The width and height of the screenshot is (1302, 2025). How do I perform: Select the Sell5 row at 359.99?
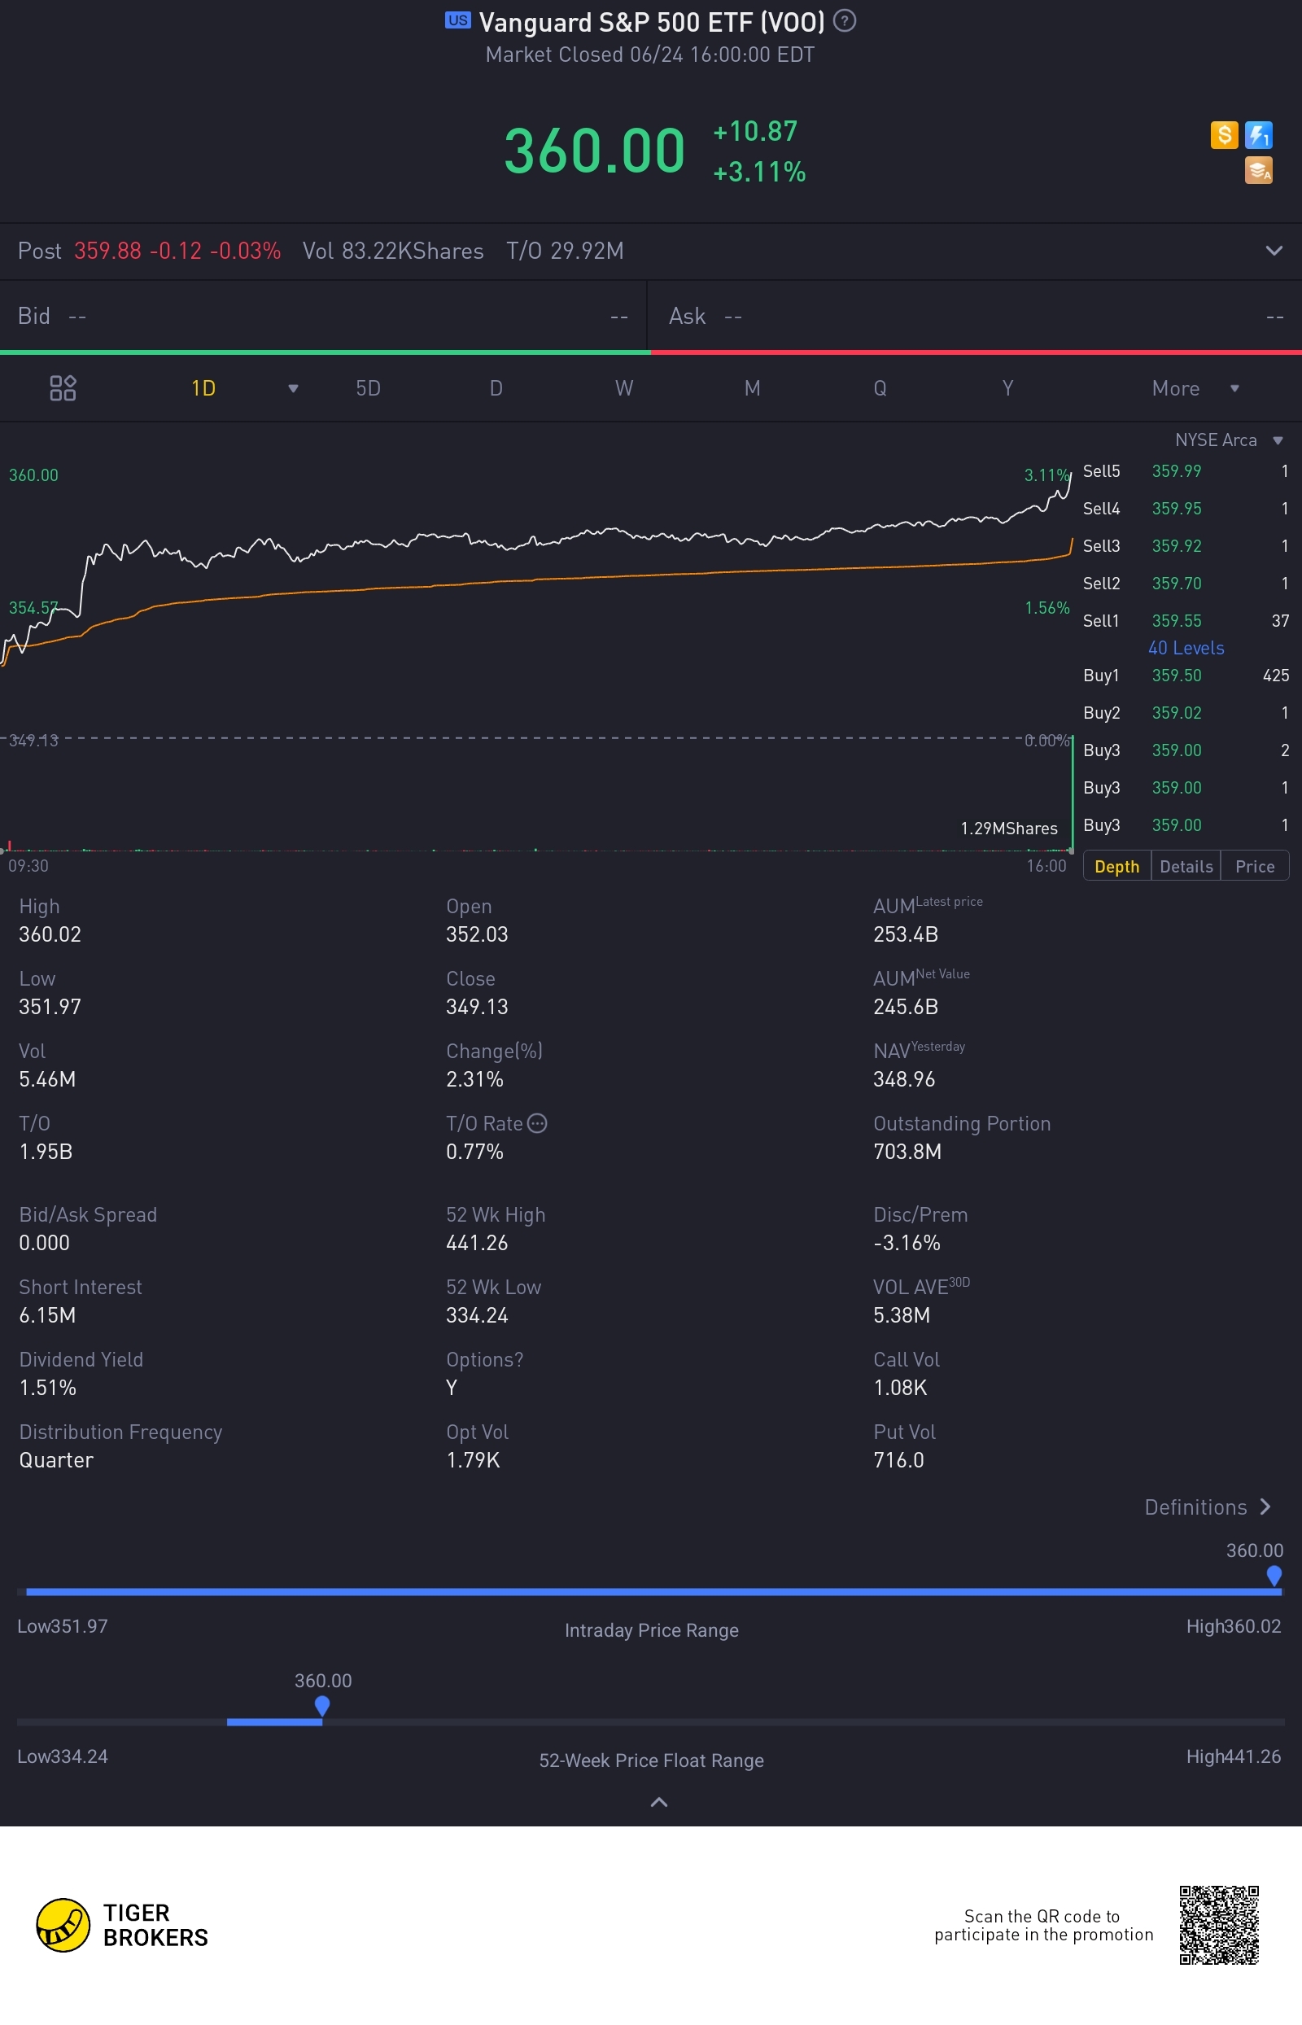coord(1186,471)
